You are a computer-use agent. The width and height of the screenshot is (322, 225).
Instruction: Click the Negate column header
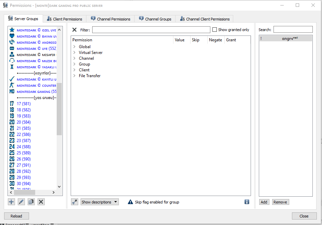tap(216, 40)
